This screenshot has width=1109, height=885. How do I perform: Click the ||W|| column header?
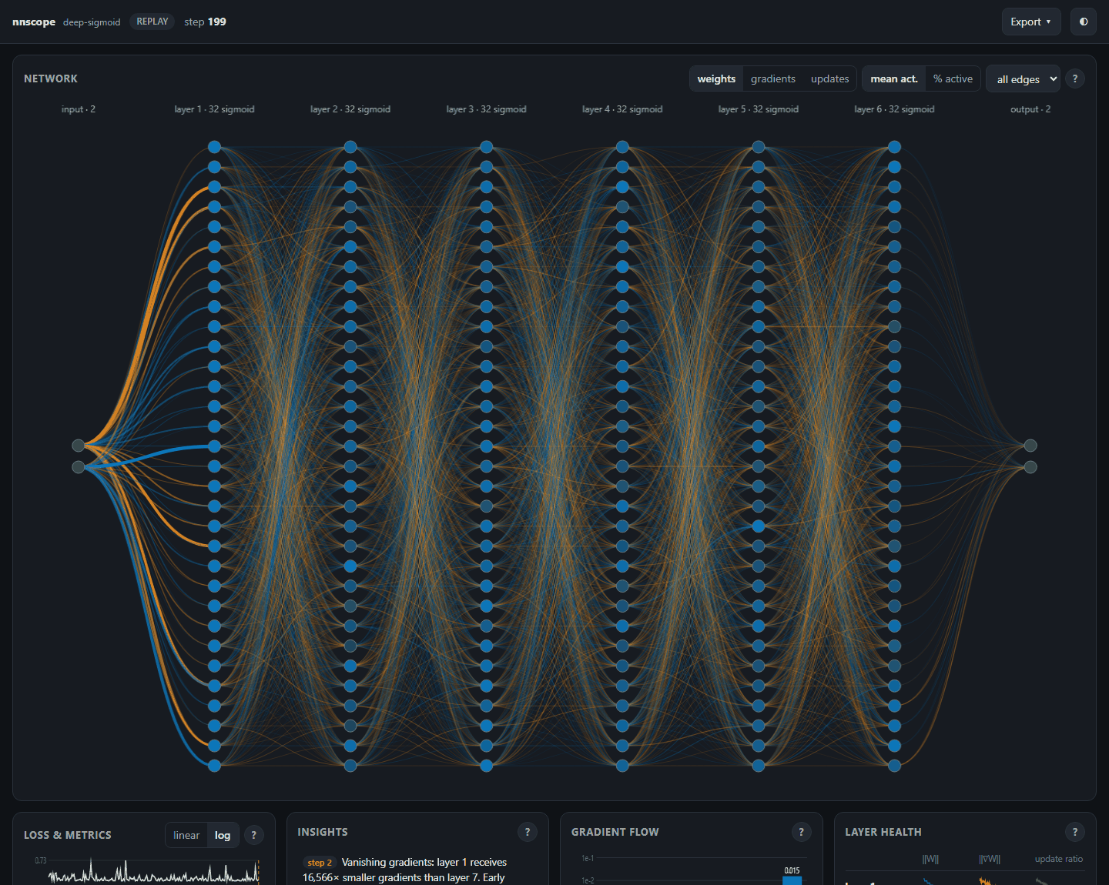(x=930, y=859)
